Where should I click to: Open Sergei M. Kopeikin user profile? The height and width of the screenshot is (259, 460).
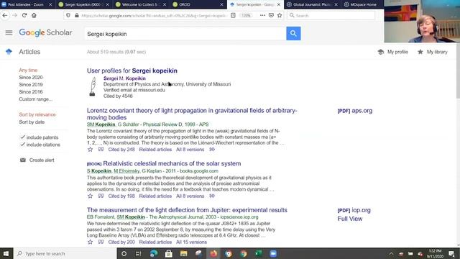[124, 78]
